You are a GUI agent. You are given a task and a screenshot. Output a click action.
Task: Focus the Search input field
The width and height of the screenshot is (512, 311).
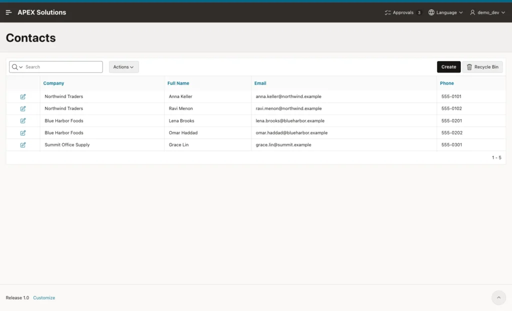(x=63, y=67)
